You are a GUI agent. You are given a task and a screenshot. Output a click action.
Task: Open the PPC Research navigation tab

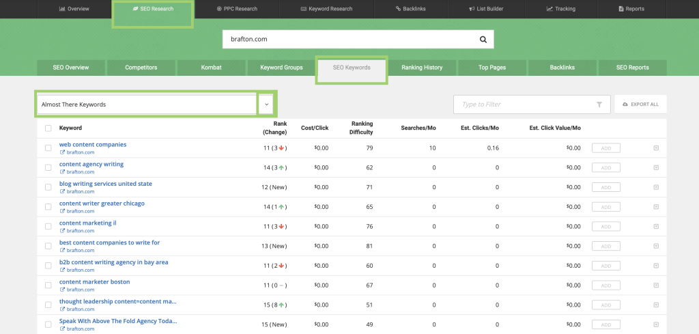tap(237, 9)
